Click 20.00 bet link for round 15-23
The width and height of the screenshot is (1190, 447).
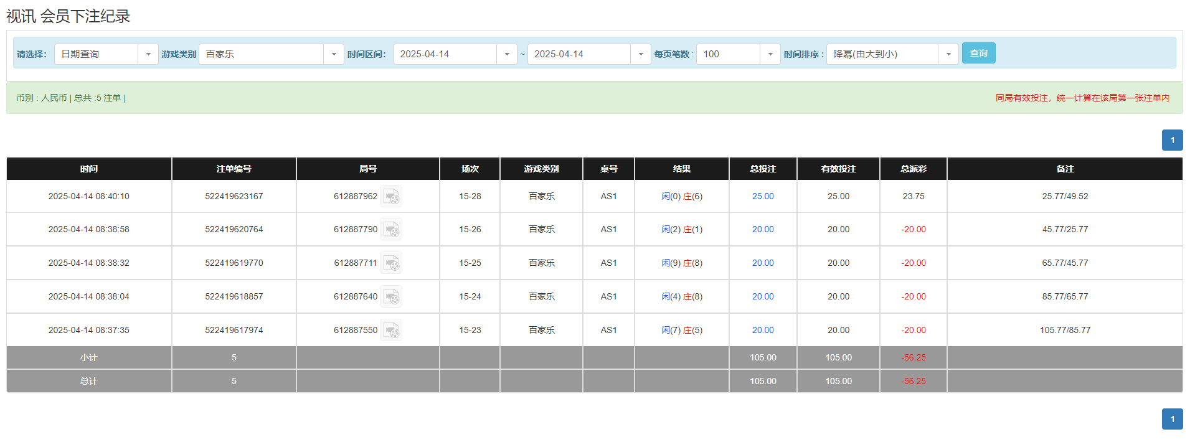(762, 331)
